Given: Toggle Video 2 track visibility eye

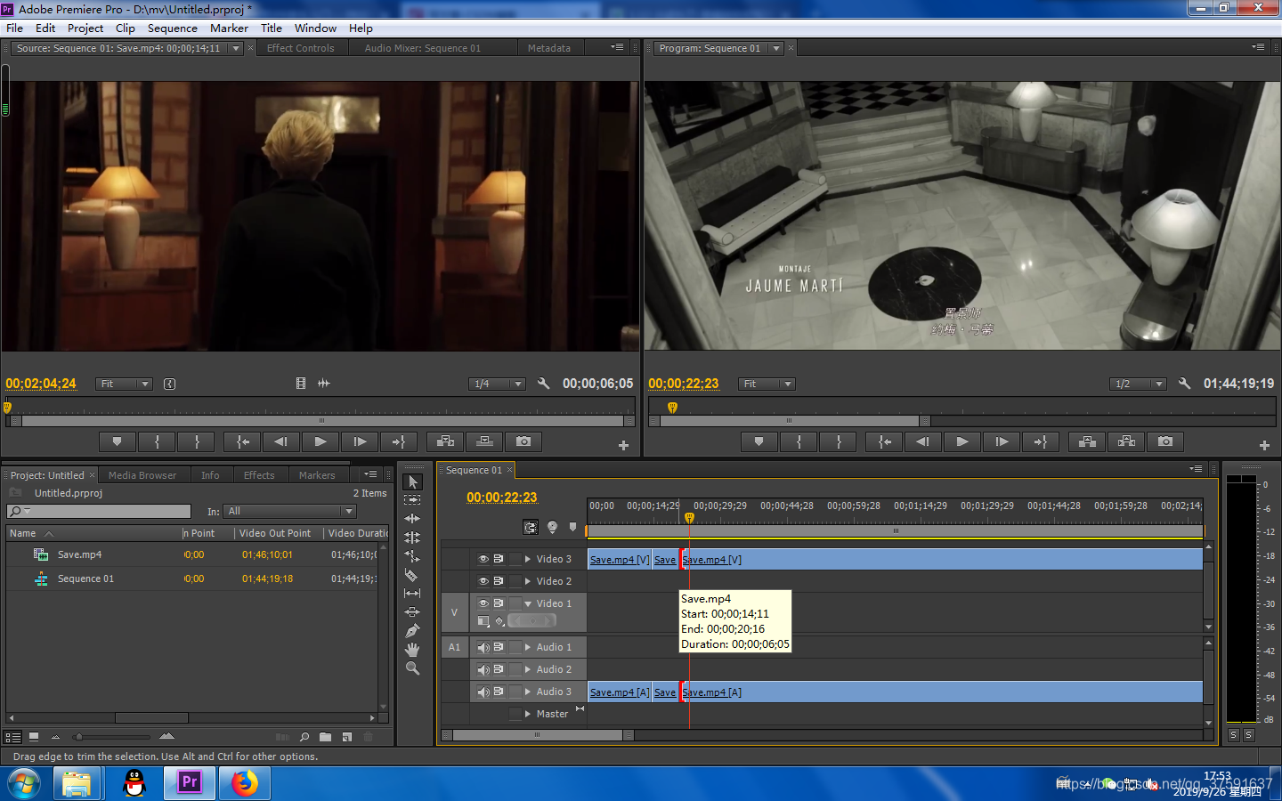Looking at the screenshot, I should tap(483, 581).
